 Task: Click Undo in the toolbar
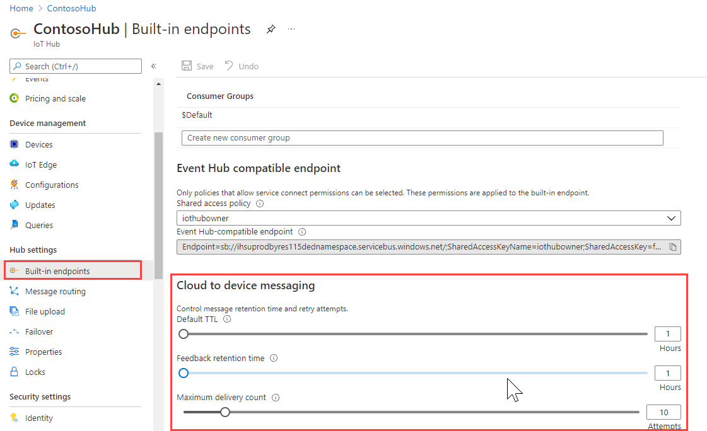click(242, 66)
